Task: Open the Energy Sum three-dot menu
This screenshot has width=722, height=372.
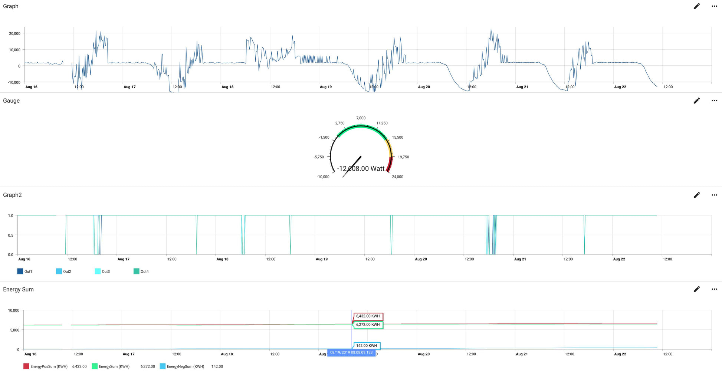Action: coord(714,289)
